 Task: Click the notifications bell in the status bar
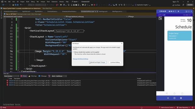pyautogui.click(x=192, y=107)
